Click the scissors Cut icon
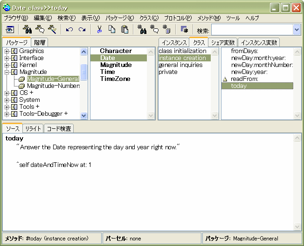 click(99, 30)
